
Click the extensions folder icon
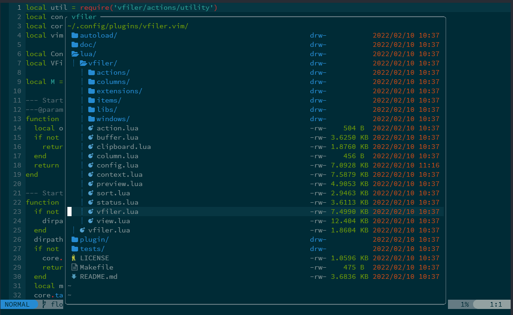pyautogui.click(x=92, y=91)
